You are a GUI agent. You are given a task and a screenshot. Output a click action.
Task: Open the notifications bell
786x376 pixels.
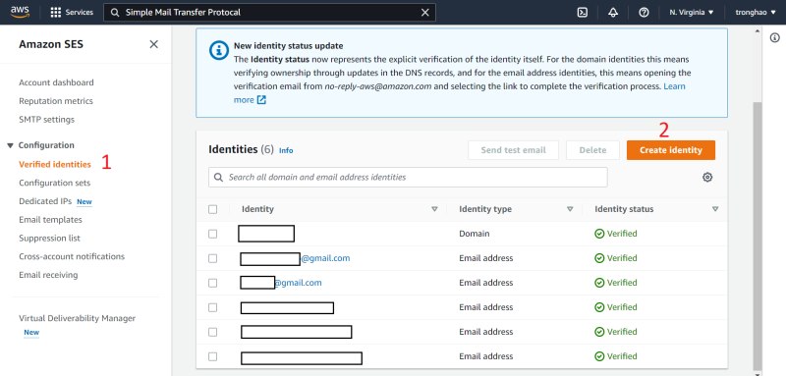(x=612, y=13)
